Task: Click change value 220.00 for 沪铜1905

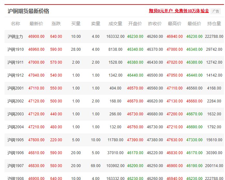Action: click(56, 140)
